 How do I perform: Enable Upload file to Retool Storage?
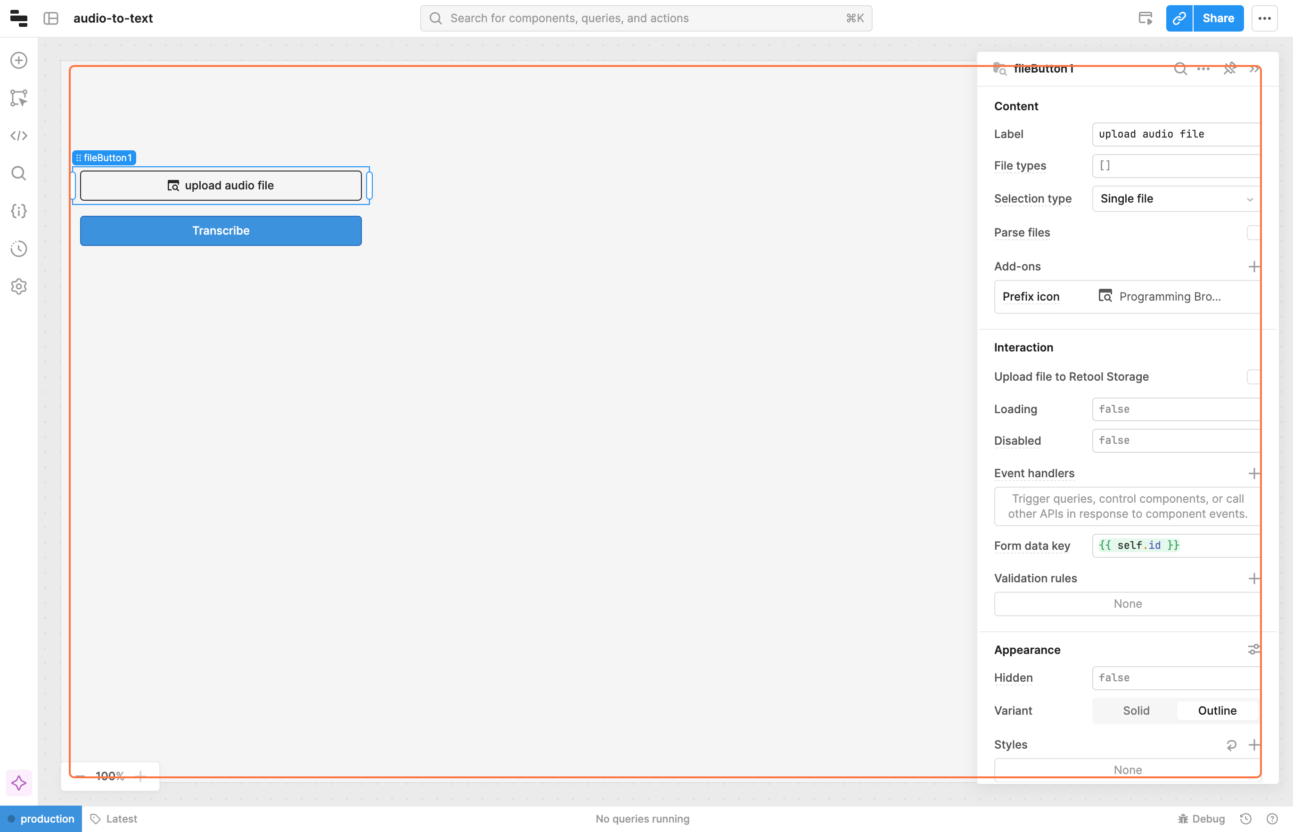(x=1253, y=376)
